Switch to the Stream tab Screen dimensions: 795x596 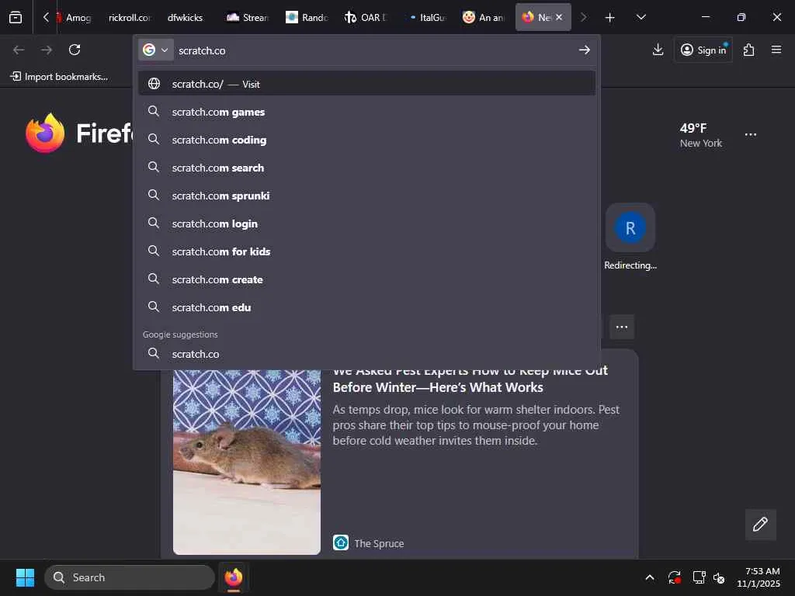point(247,18)
